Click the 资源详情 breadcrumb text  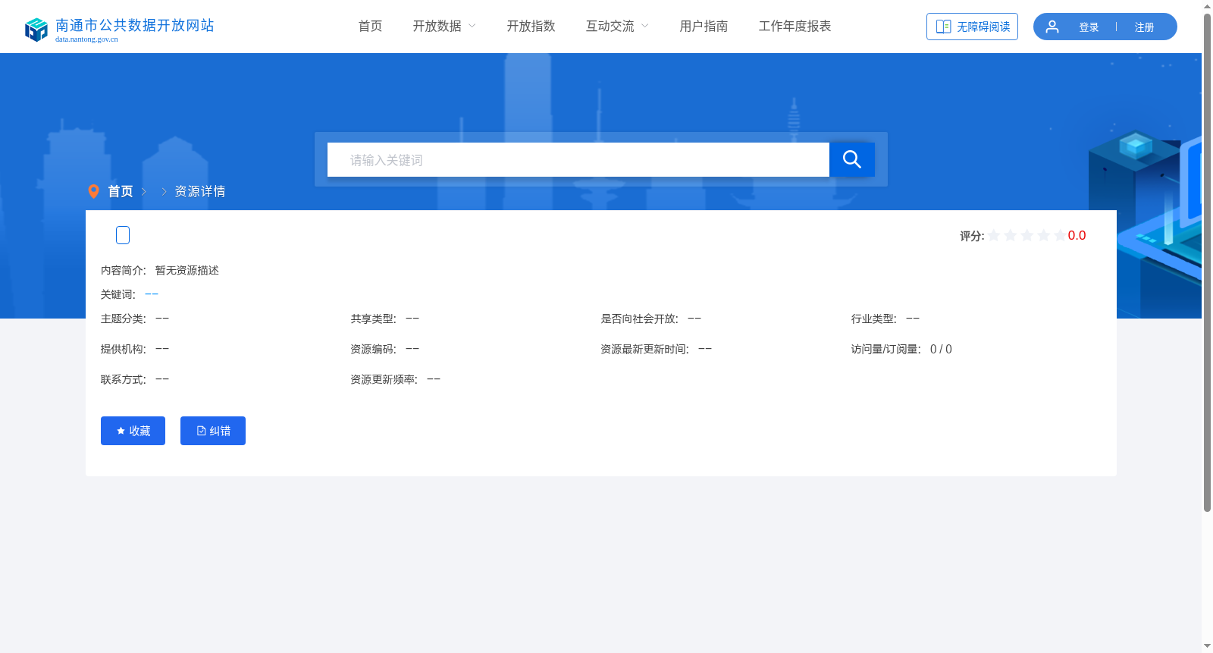(x=200, y=191)
